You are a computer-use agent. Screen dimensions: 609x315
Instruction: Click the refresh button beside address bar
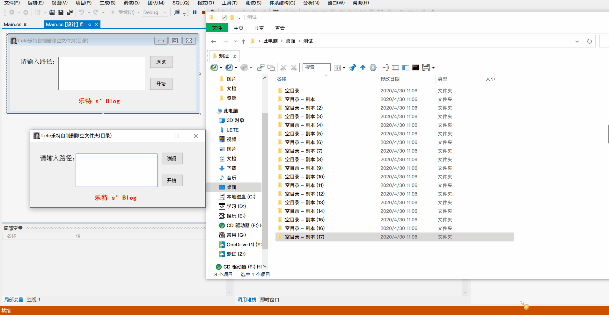[589, 41]
